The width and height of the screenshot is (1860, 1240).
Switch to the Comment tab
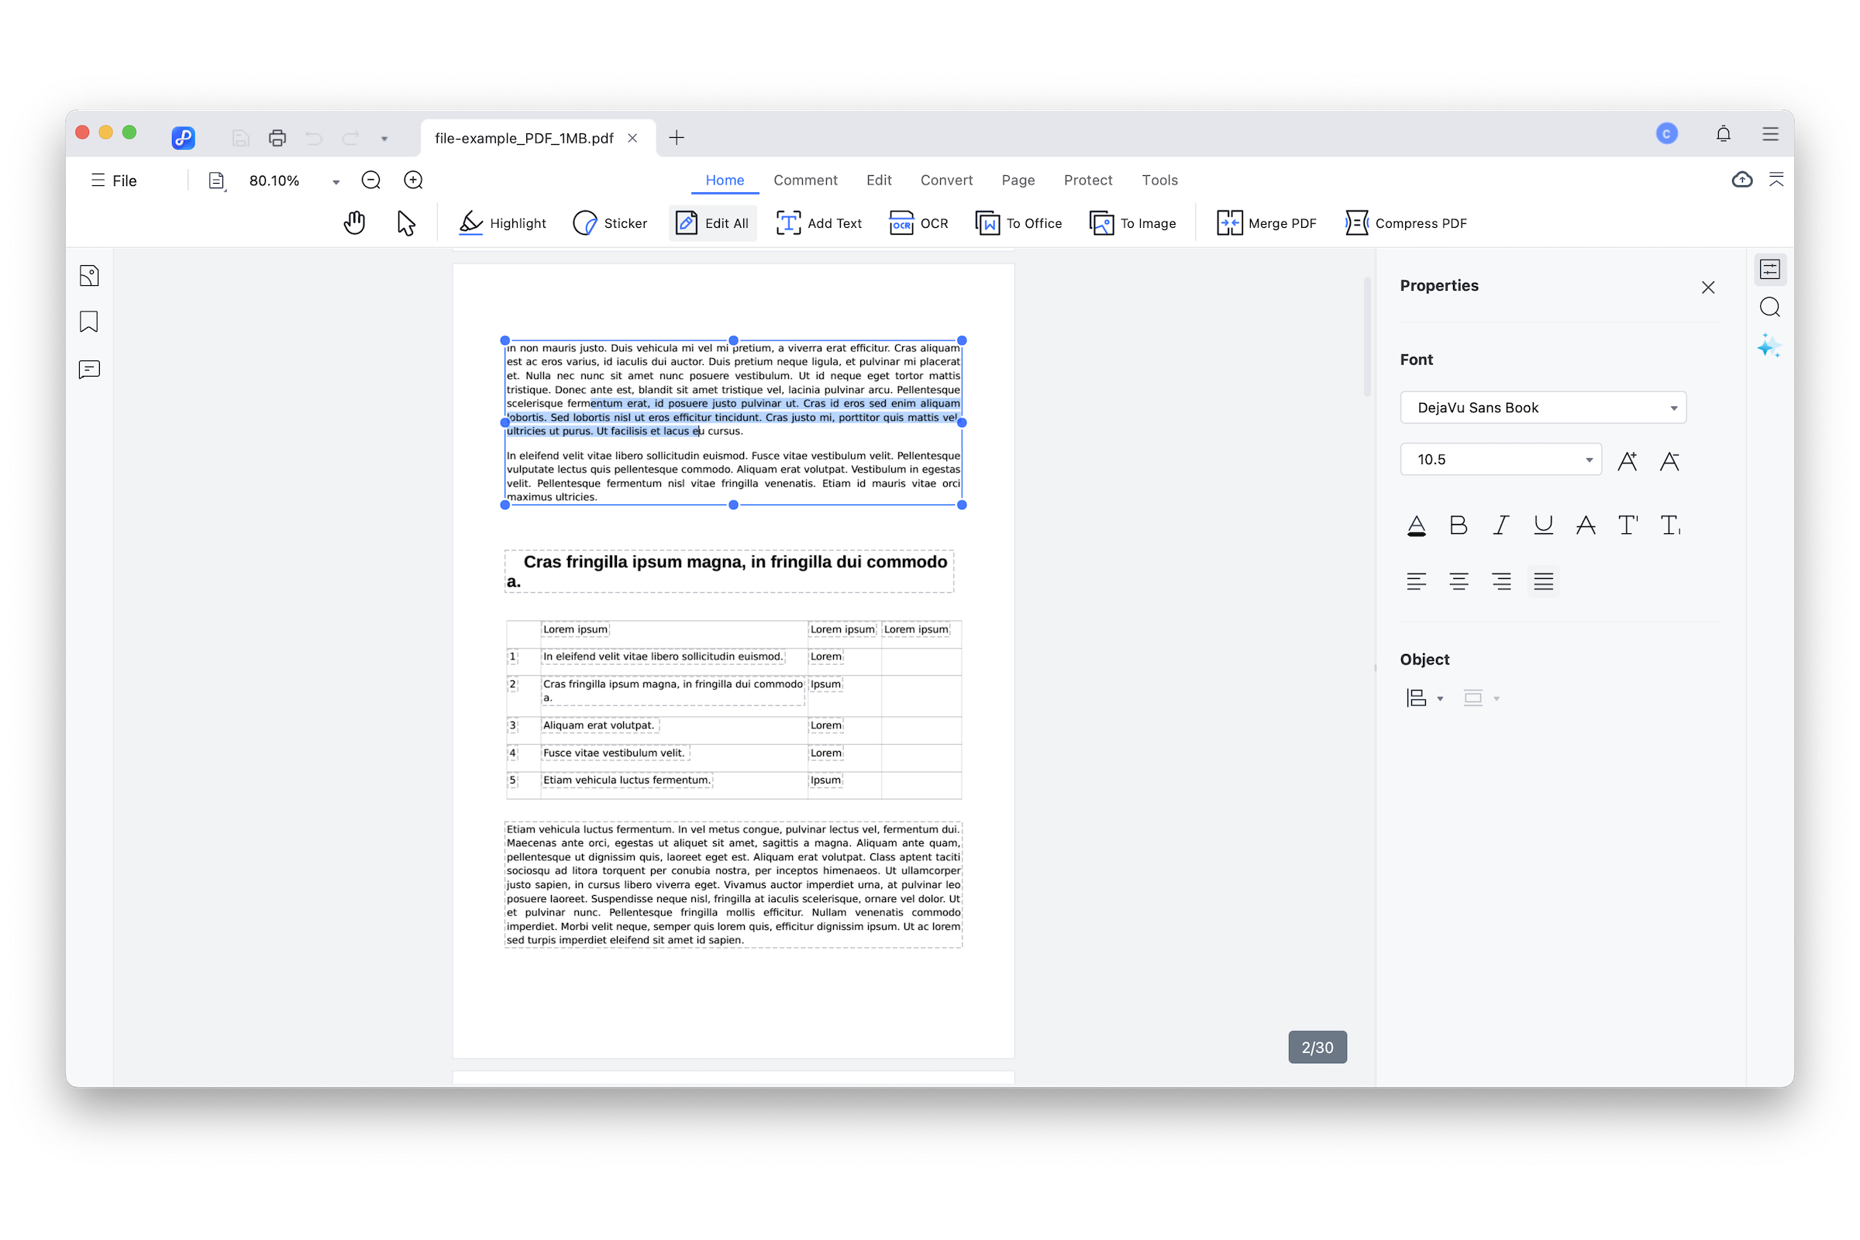805,181
